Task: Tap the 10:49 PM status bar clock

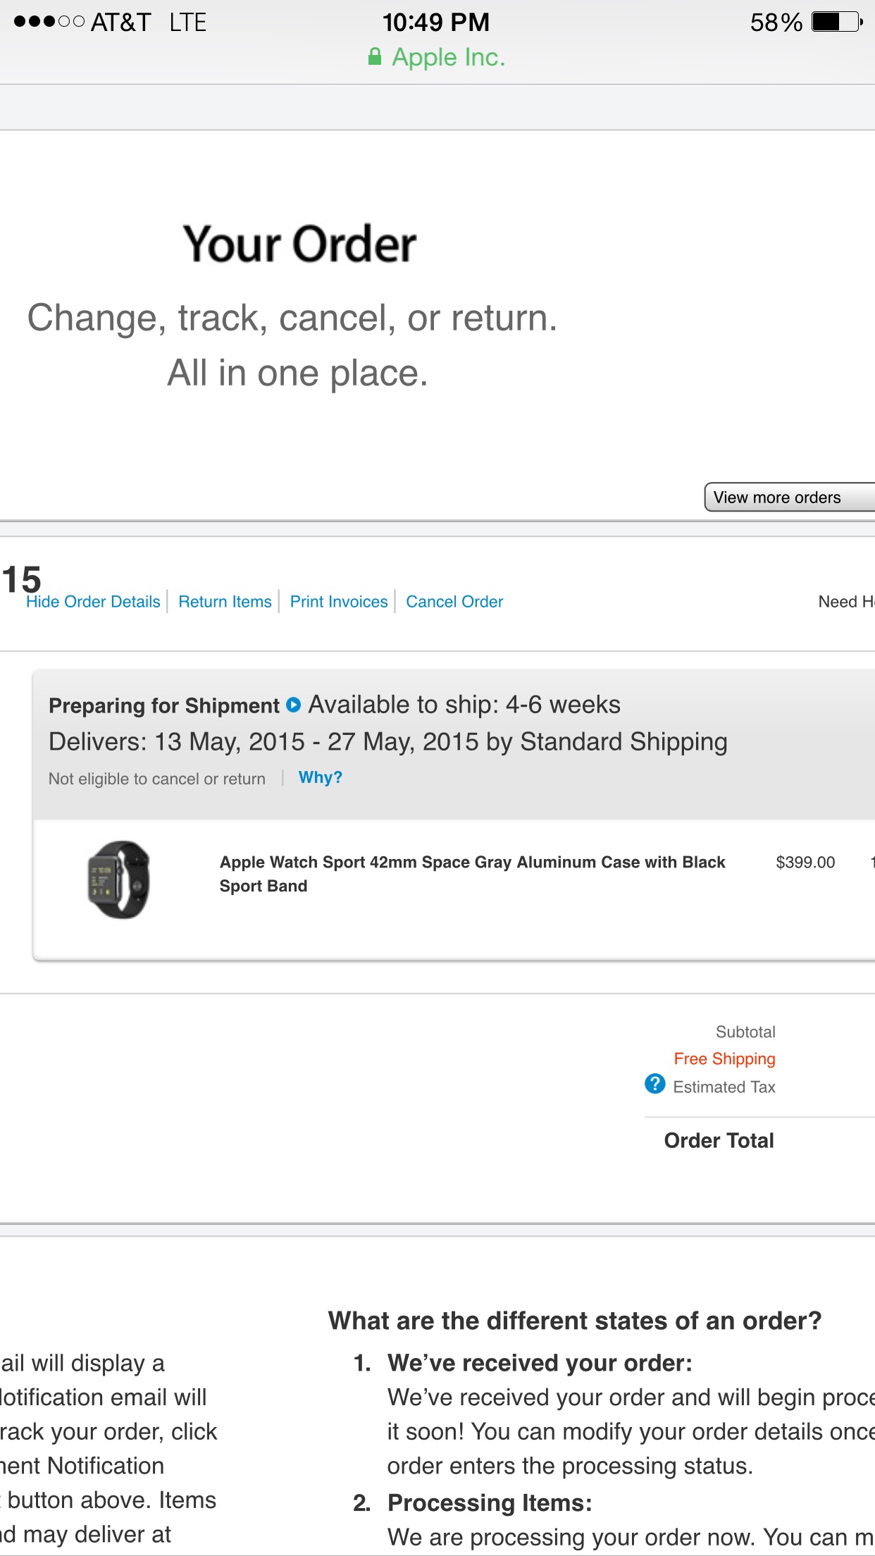Action: pyautogui.click(x=435, y=22)
